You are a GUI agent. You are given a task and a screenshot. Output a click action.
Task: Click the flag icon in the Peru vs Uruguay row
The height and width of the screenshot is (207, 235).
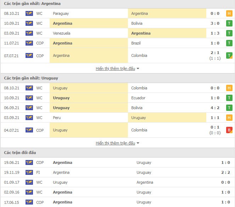[x=29, y=118]
